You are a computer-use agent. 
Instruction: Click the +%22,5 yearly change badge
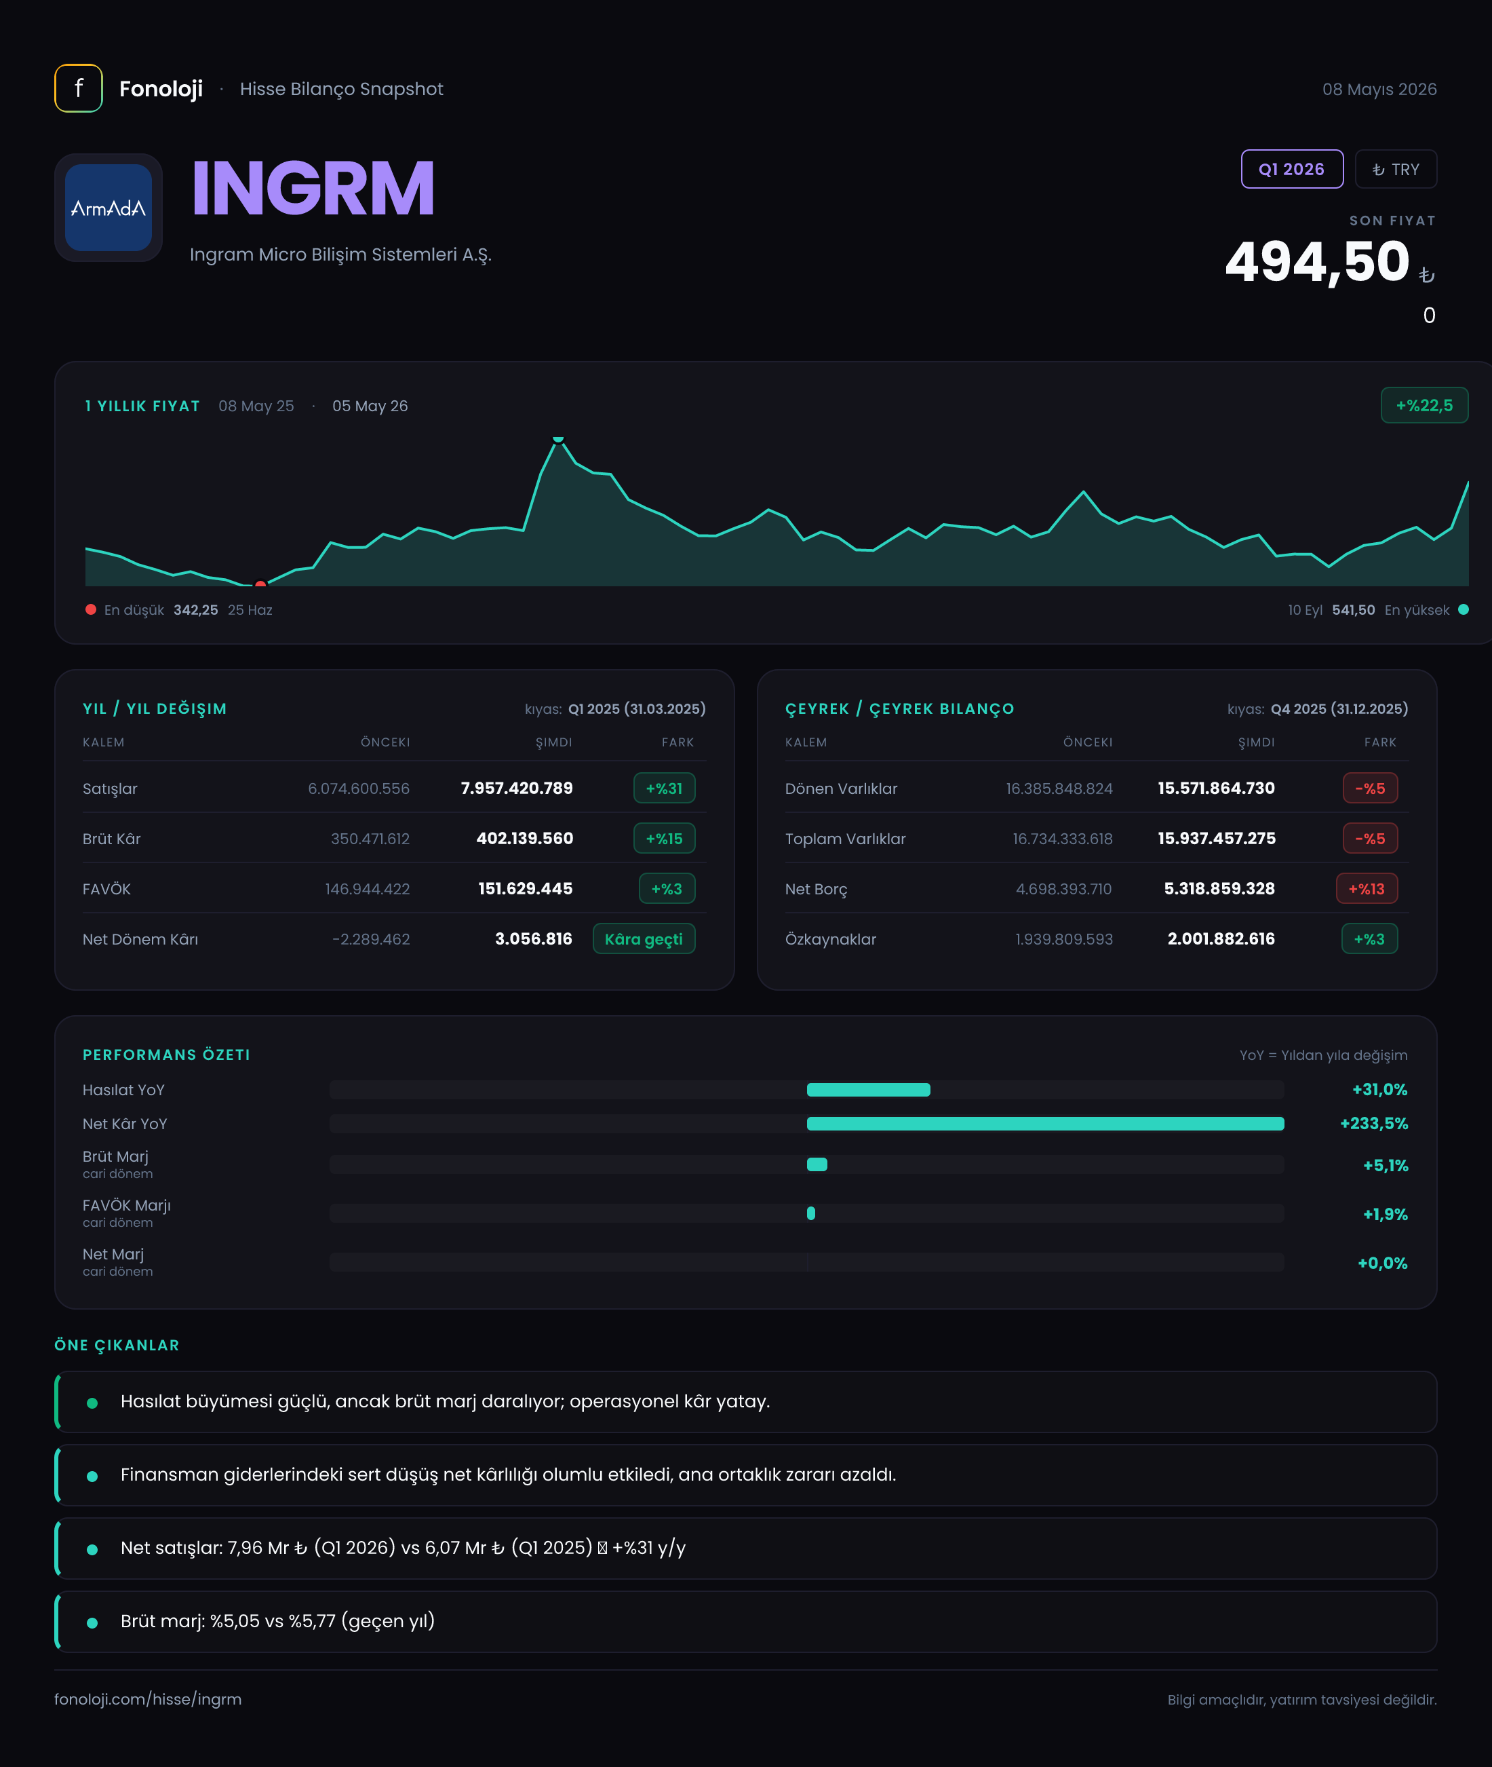click(1424, 405)
